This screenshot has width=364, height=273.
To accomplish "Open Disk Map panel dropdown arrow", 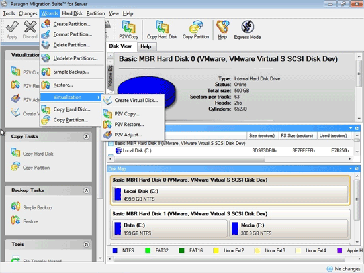I will click(351, 169).
